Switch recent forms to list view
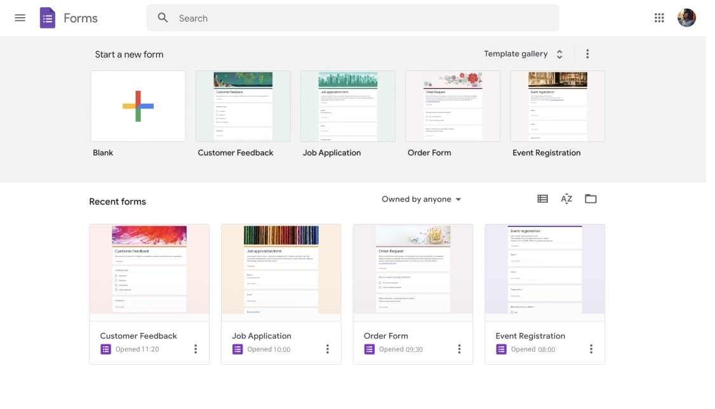 pos(542,199)
